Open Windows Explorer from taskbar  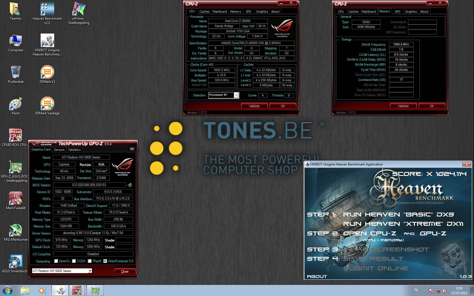(x=25, y=290)
